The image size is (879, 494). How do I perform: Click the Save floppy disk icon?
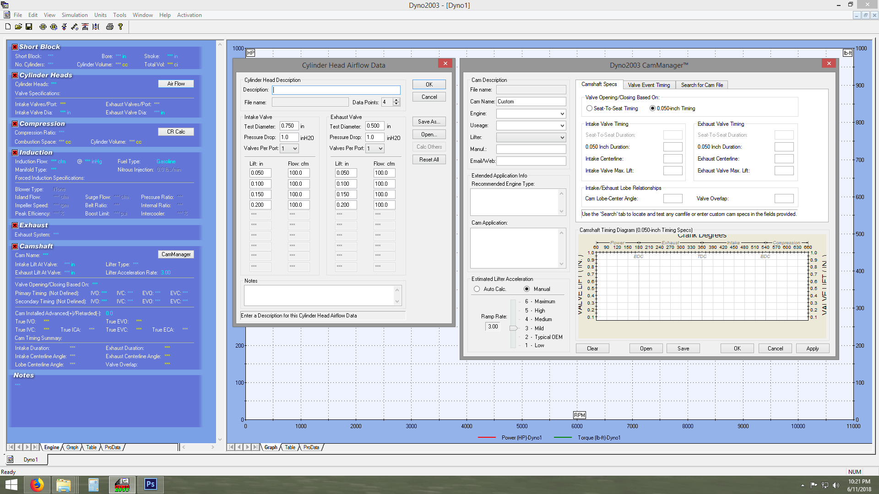[29, 27]
